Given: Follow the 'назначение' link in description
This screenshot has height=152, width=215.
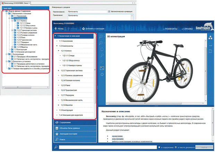Looking at the screenshot, I should (117, 136).
